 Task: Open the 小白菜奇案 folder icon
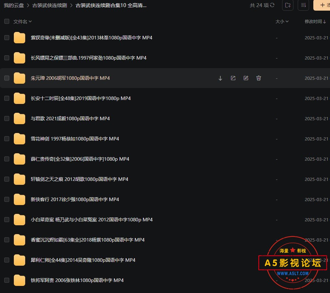point(20,220)
